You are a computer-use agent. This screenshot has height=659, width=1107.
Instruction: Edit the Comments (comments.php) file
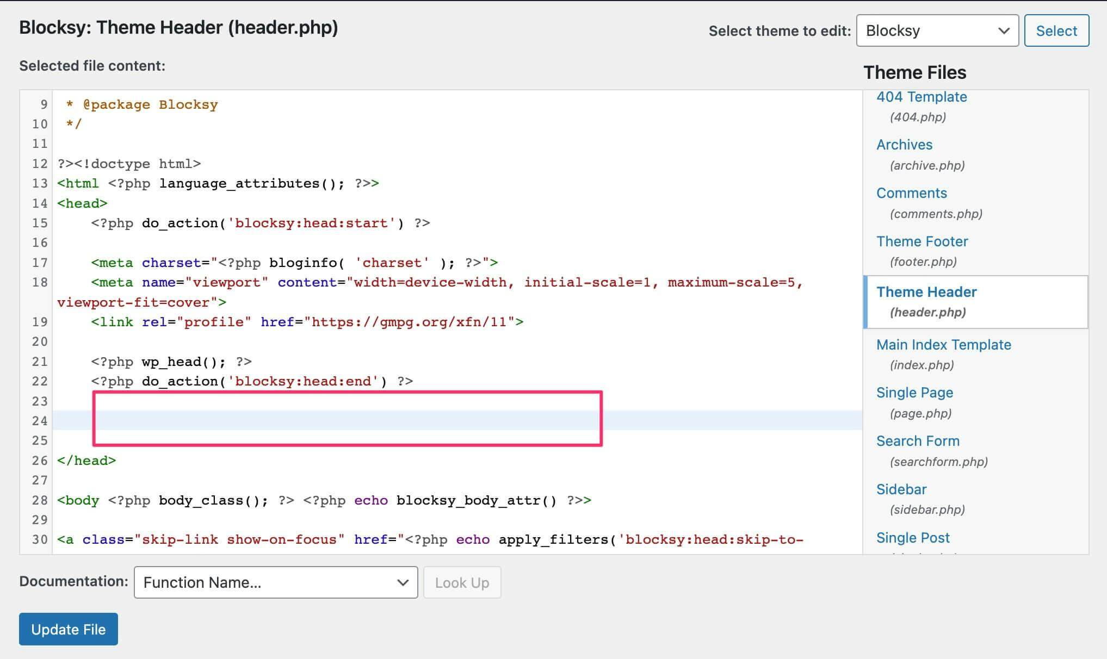tap(911, 192)
